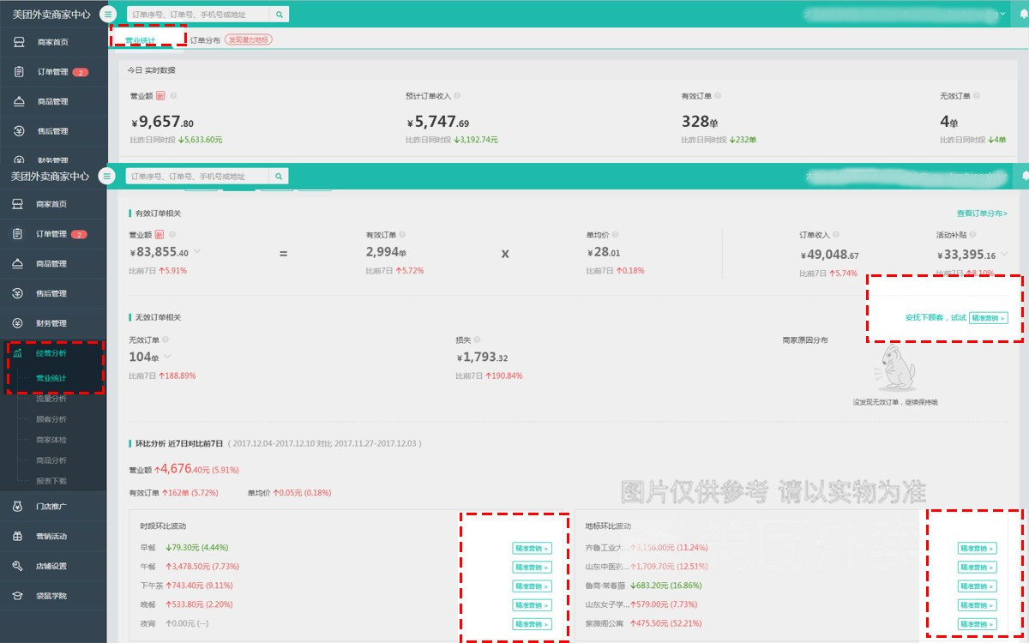Click help icon next to 预计订单收入
Viewport: 1029px width, 643px height.
459,96
